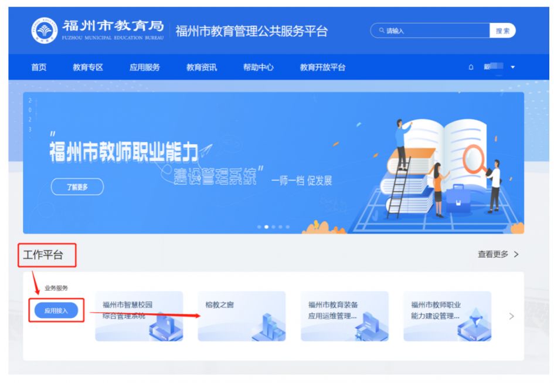Open the 榕教之窗 application card
The width and height of the screenshot is (554, 383).
242,316
